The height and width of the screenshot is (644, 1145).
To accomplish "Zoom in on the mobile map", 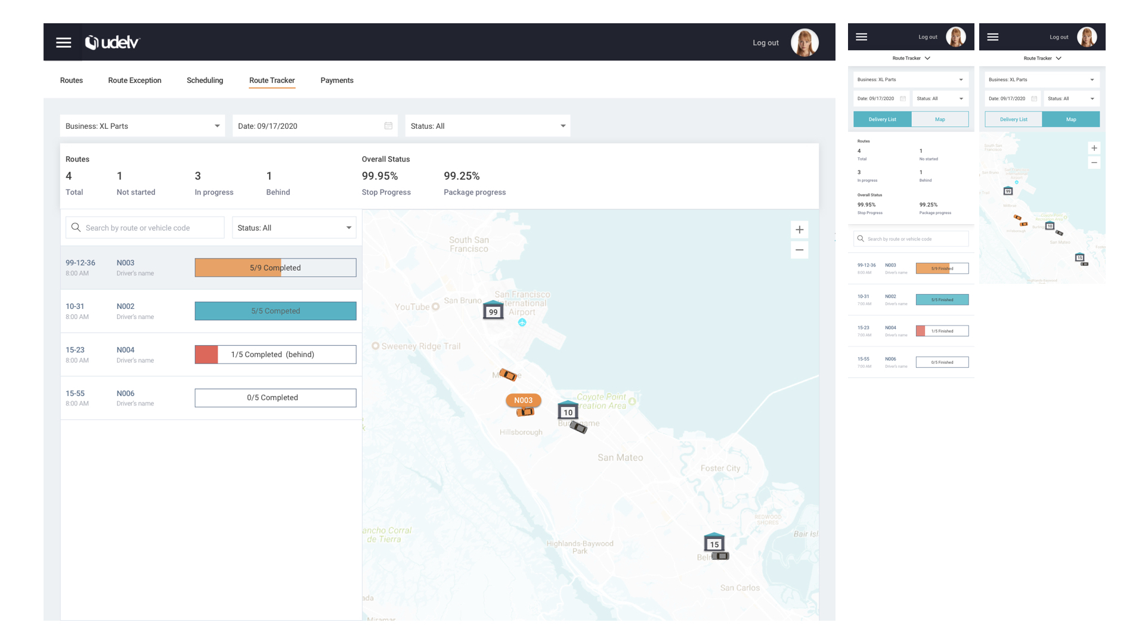I will 1094,148.
